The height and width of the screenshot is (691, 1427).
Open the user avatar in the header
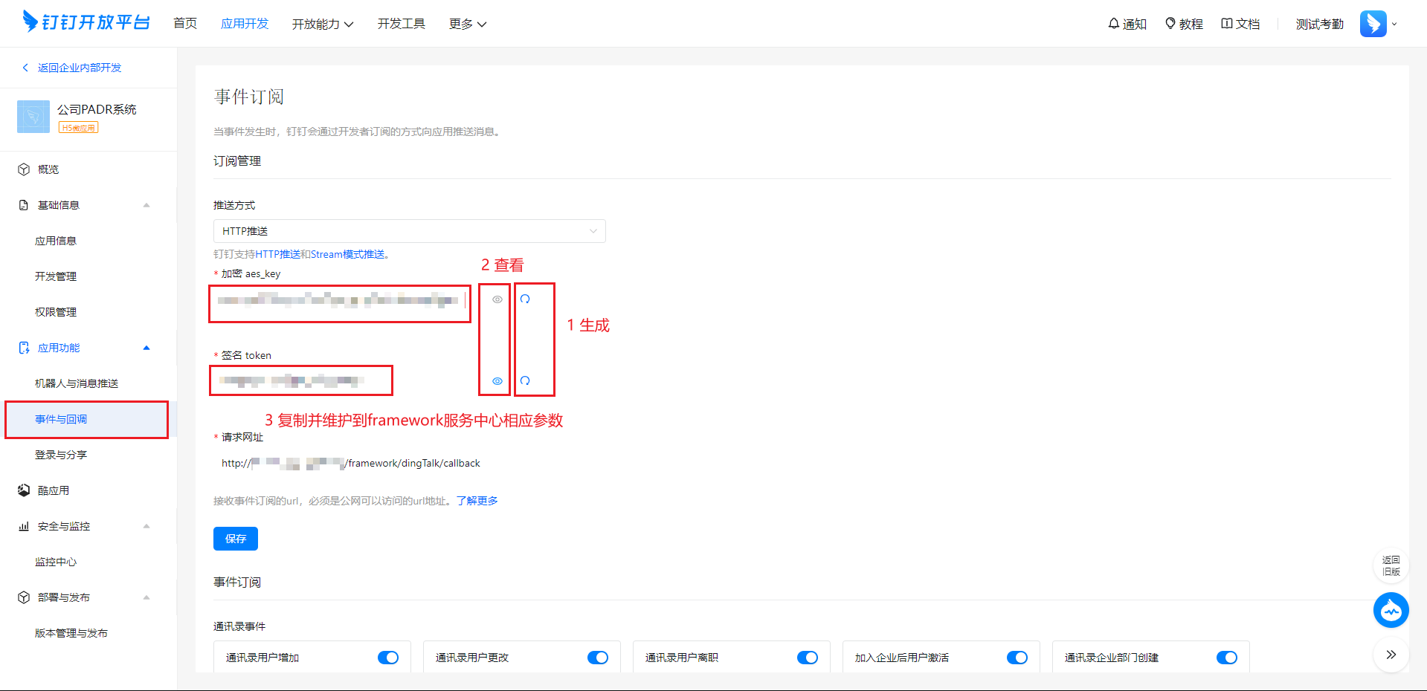tap(1373, 24)
